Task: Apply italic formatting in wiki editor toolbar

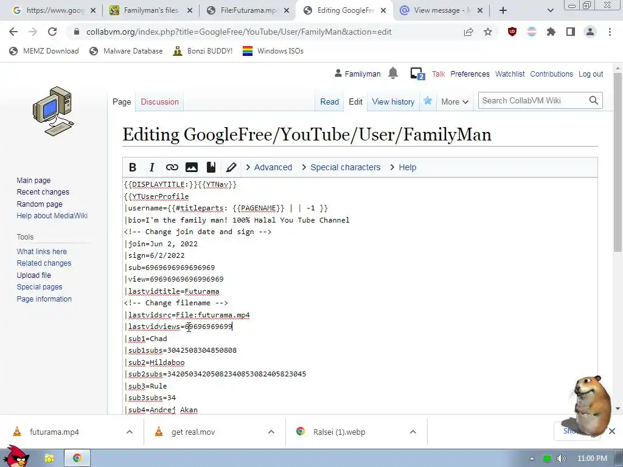Action: pos(151,167)
